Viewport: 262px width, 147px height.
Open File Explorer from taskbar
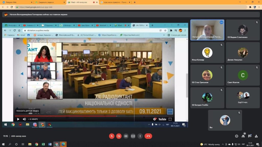30,144
